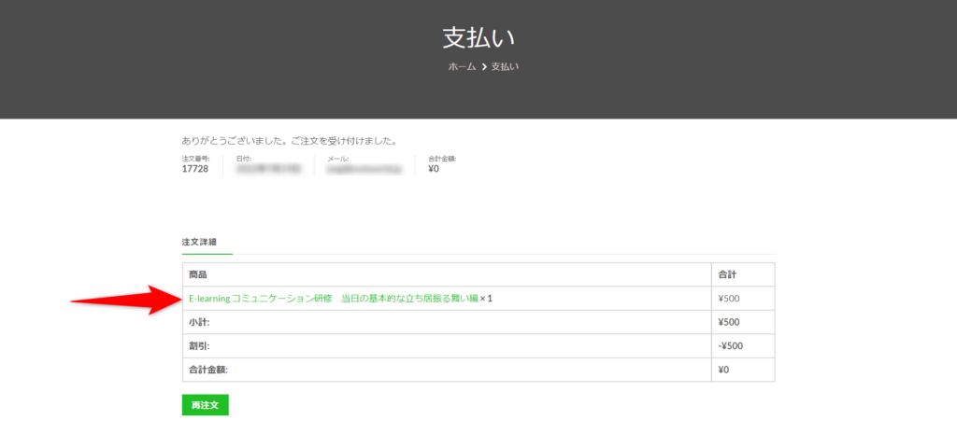This screenshot has height=448, width=957.
Task: Click the 合計金額 label in table
Action: pos(208,370)
